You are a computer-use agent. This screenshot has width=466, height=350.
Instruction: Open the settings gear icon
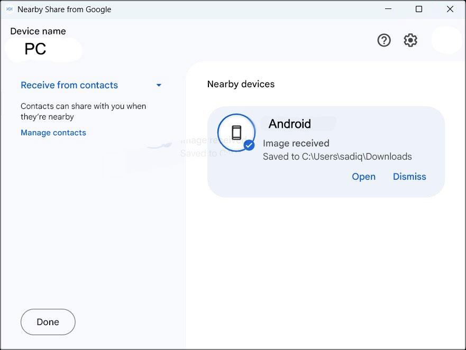pos(410,40)
